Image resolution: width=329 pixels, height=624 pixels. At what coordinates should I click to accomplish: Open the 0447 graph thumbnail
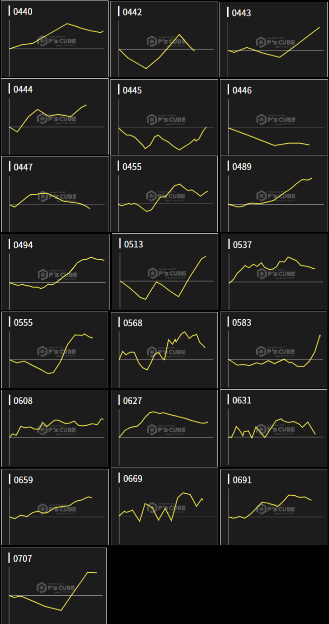pos(55,195)
